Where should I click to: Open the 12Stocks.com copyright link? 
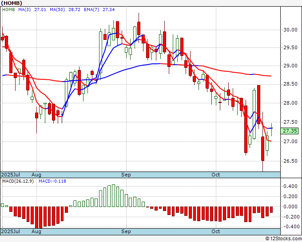pos(283,239)
